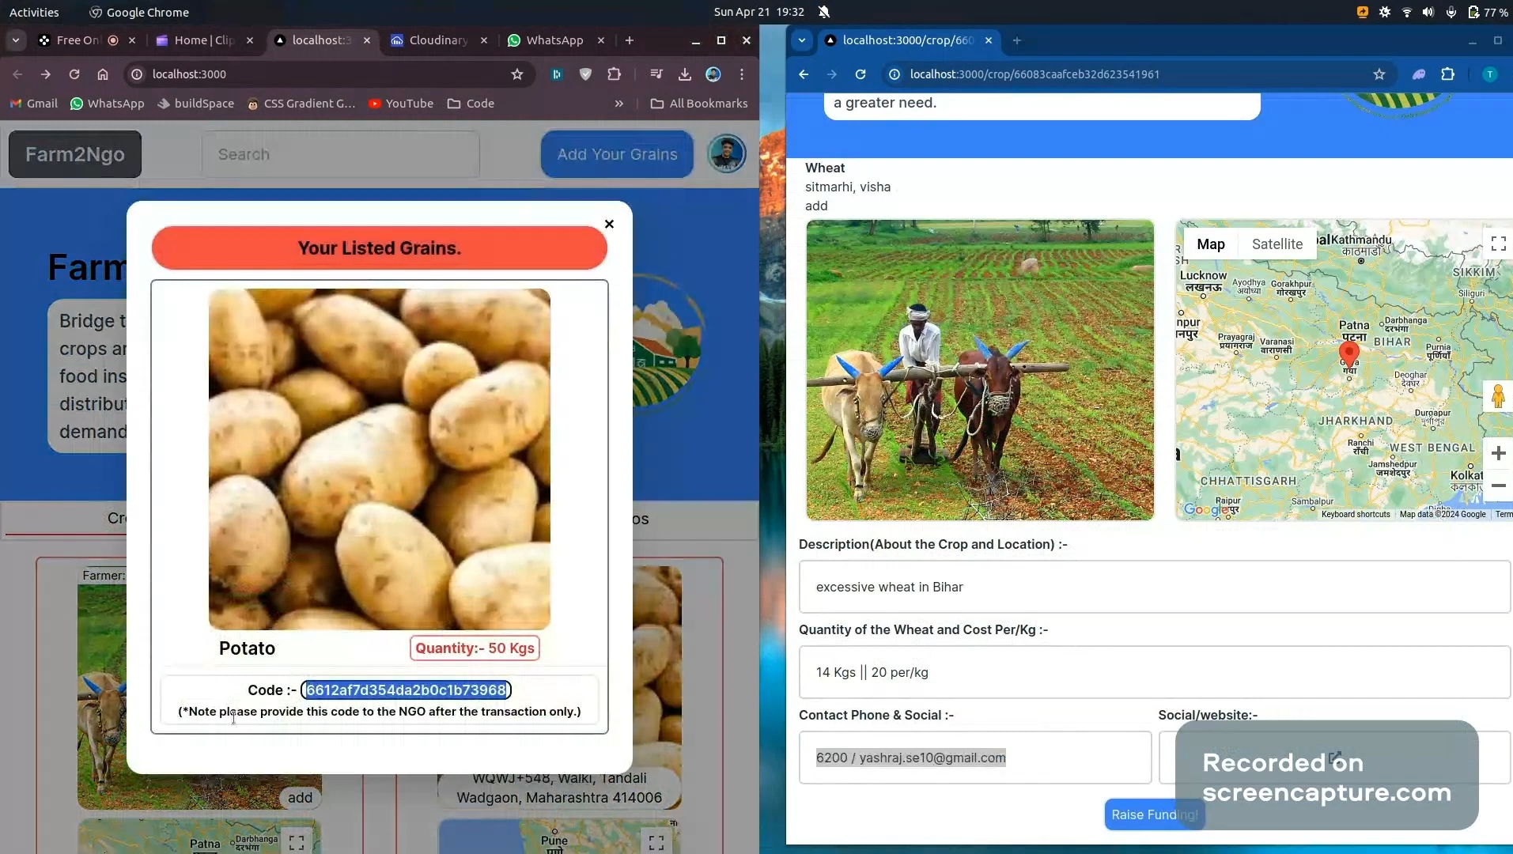Open media control icon in left Chrome

coord(656,74)
